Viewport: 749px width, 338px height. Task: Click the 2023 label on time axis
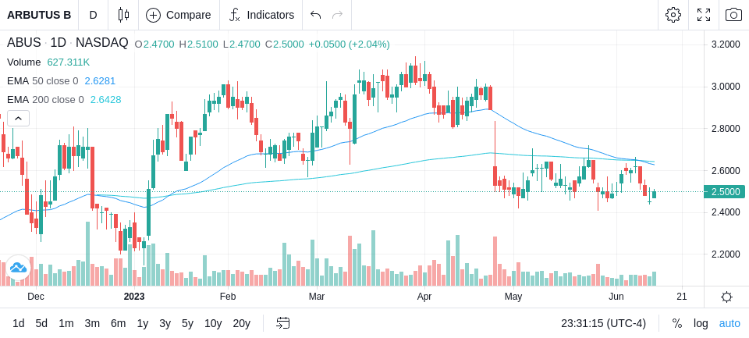[x=133, y=297]
